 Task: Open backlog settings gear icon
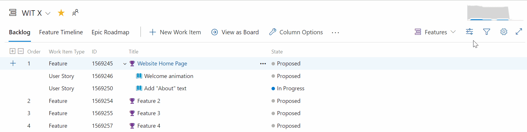(504, 32)
